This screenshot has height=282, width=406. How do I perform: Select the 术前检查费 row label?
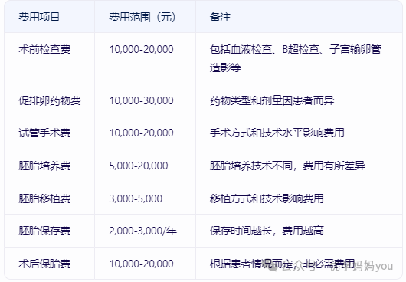point(44,49)
